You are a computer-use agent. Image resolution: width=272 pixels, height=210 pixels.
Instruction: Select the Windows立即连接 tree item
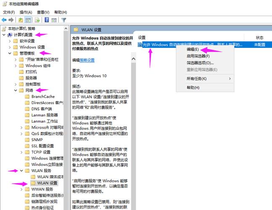(47, 164)
